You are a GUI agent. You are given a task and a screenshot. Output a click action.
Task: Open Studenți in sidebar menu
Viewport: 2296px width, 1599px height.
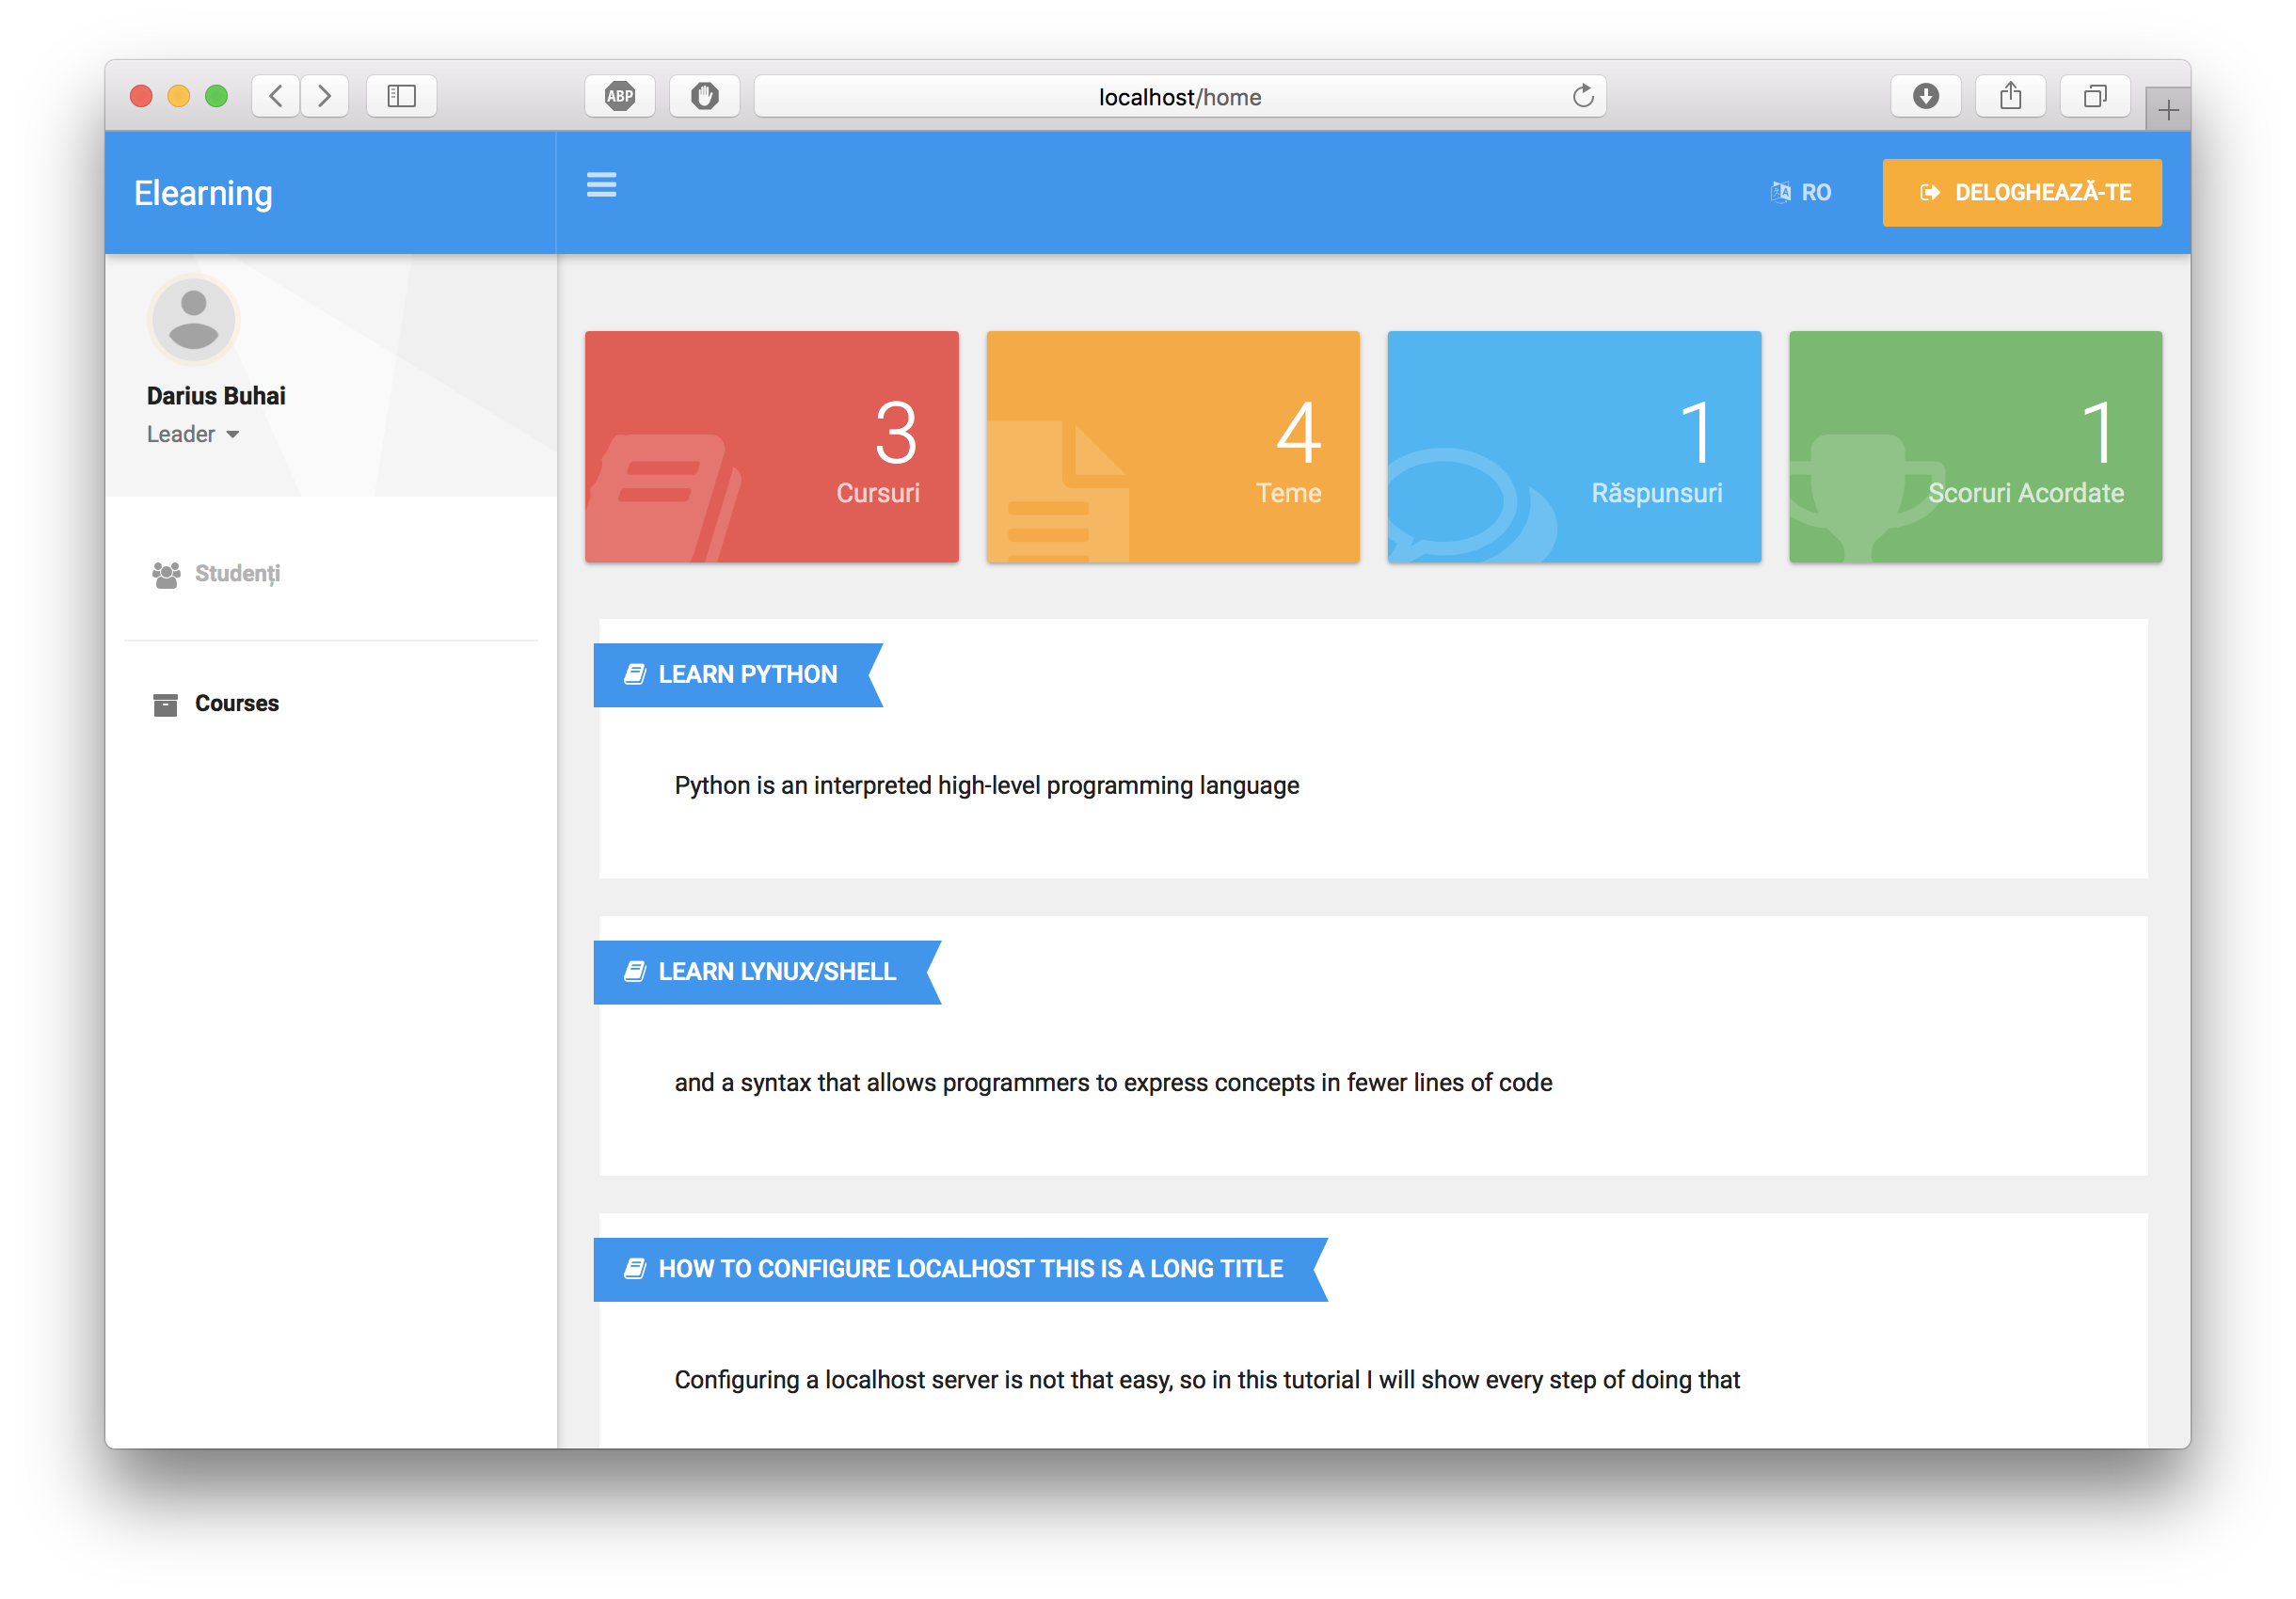click(x=236, y=574)
